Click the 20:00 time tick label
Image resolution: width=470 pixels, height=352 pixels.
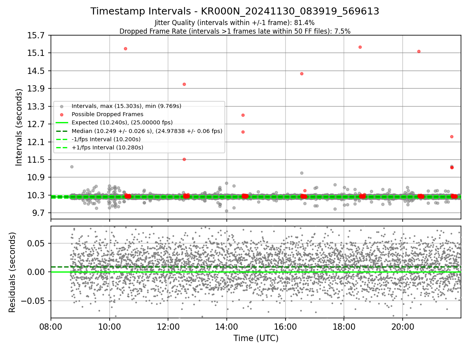pyautogui.click(x=403, y=326)
